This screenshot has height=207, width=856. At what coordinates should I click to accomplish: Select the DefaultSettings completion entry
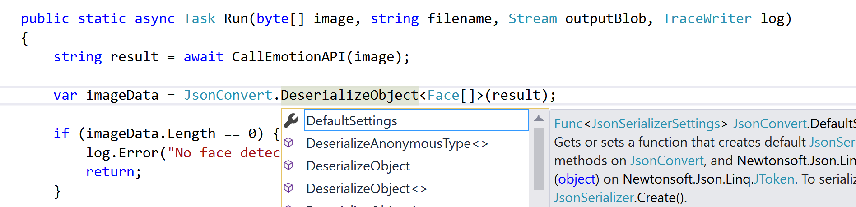point(352,121)
